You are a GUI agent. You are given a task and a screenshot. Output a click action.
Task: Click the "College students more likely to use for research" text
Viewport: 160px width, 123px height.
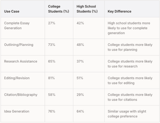(x=130, y=64)
